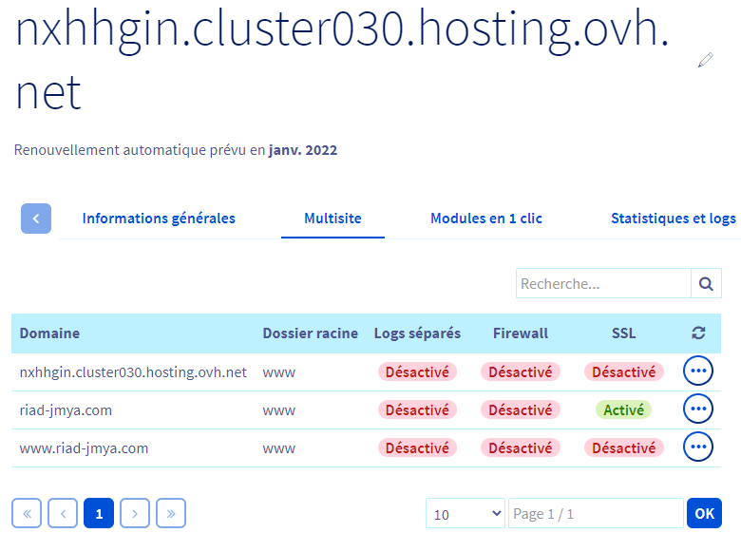Open three-dots menu for www.riad-jmya.com row
741x552 pixels.
pyautogui.click(x=698, y=447)
